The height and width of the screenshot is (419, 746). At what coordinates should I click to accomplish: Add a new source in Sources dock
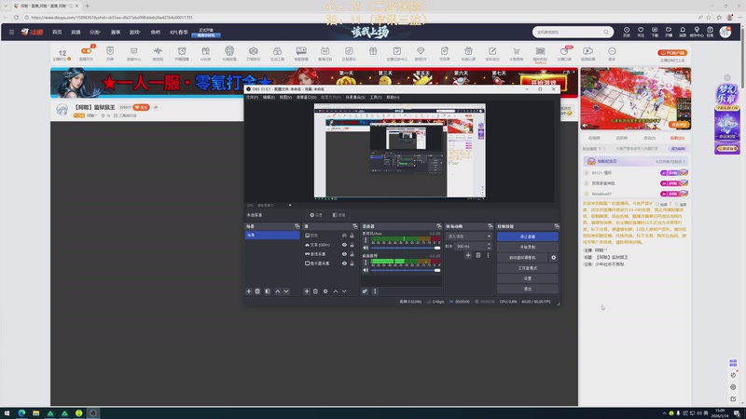pyautogui.click(x=307, y=291)
